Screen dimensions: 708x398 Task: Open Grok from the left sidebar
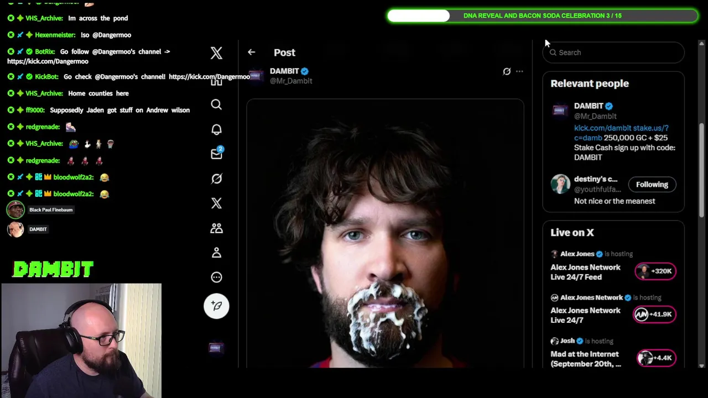(216, 179)
